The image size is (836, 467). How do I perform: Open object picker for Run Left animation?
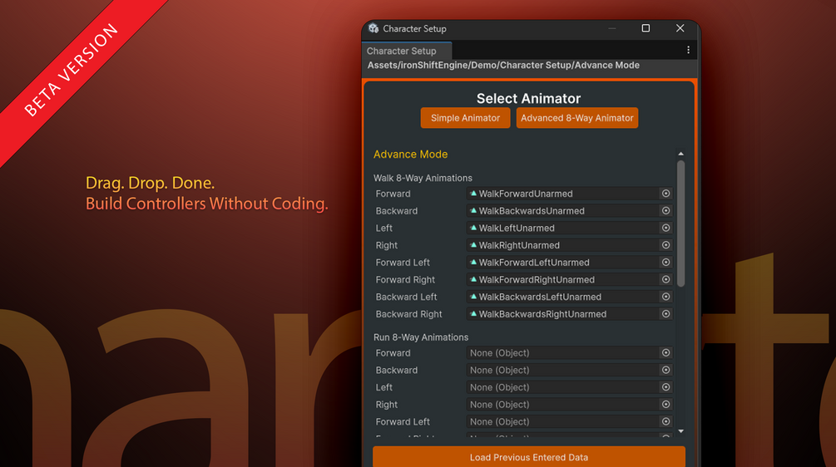coord(665,387)
